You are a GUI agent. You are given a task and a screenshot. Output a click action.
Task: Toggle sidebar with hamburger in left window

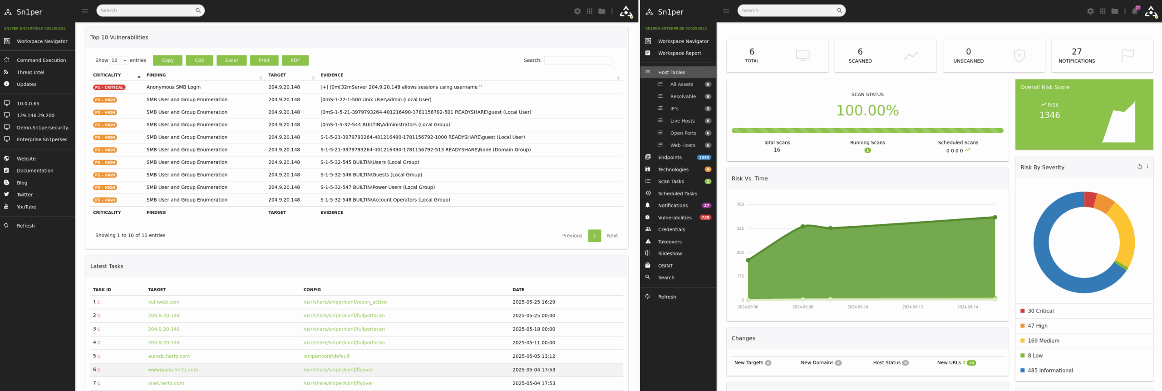coord(85,11)
